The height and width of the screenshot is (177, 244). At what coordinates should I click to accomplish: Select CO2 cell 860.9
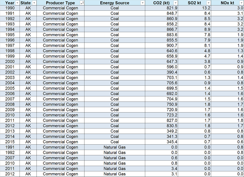pyautogui.click(x=162, y=19)
